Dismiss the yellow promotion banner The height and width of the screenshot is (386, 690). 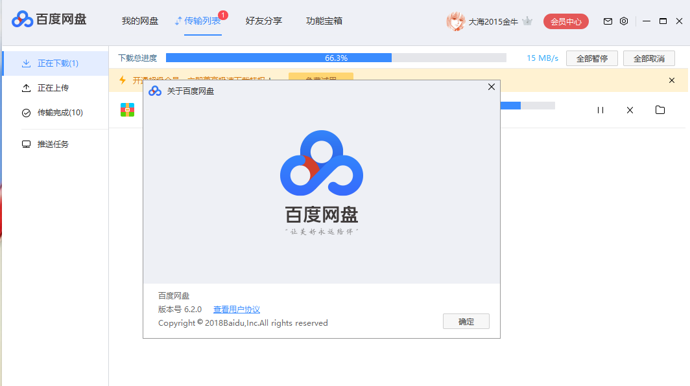pyautogui.click(x=672, y=80)
